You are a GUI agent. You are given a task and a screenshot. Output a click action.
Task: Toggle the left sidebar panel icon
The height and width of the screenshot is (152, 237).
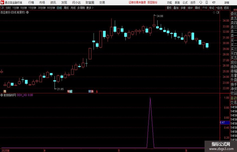pos(2,8)
